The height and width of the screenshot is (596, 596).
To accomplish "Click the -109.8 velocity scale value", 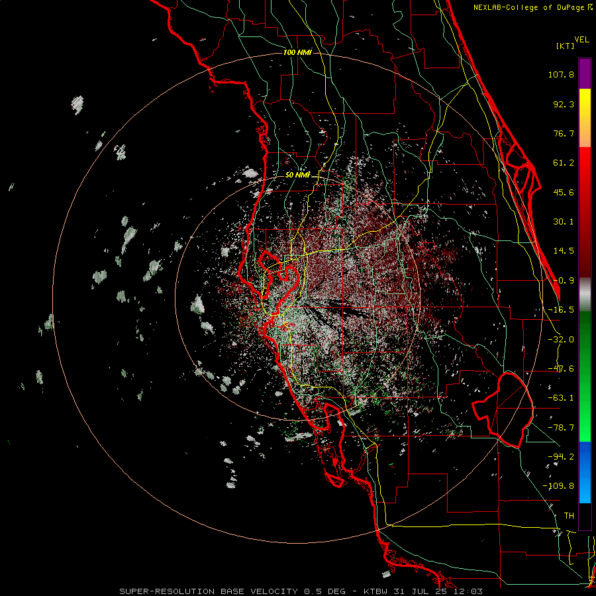I will (x=558, y=486).
